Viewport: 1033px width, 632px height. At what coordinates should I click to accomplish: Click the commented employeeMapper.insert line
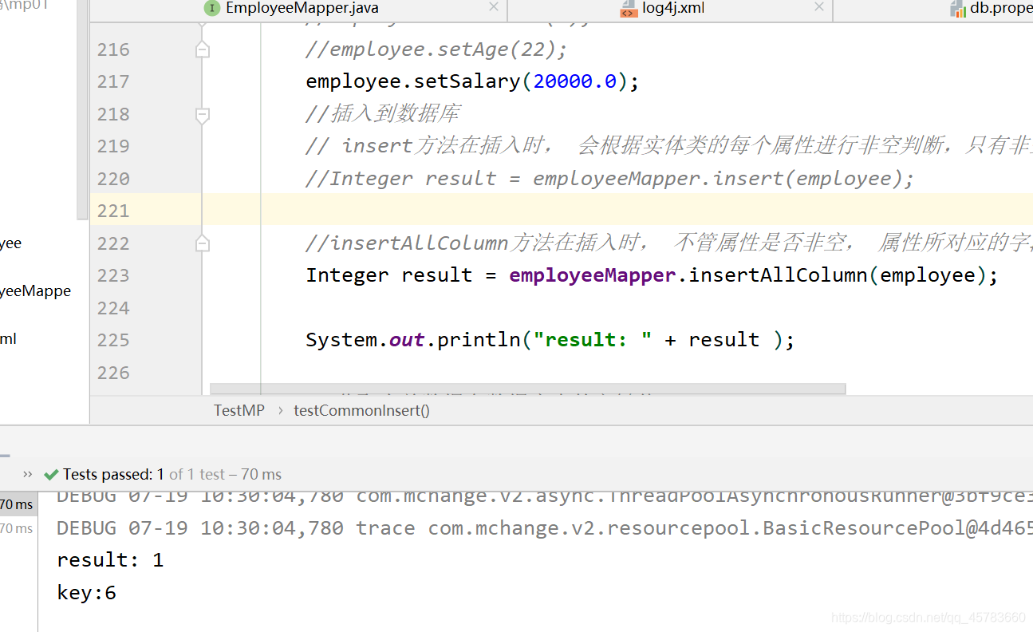610,179
